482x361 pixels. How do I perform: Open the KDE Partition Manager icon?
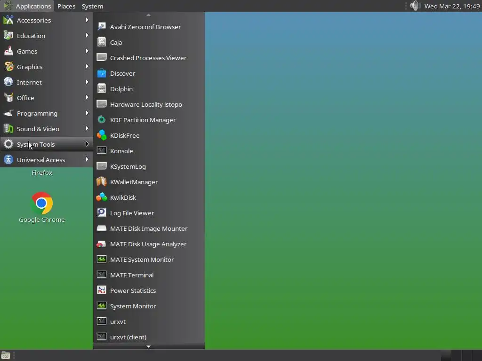pyautogui.click(x=102, y=120)
